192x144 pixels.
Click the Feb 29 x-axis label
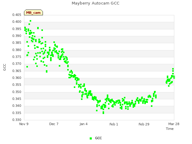pyautogui.click(x=144, y=124)
